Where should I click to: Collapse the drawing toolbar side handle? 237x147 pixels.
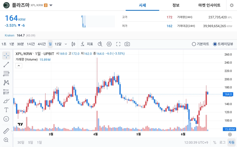click(12, 131)
